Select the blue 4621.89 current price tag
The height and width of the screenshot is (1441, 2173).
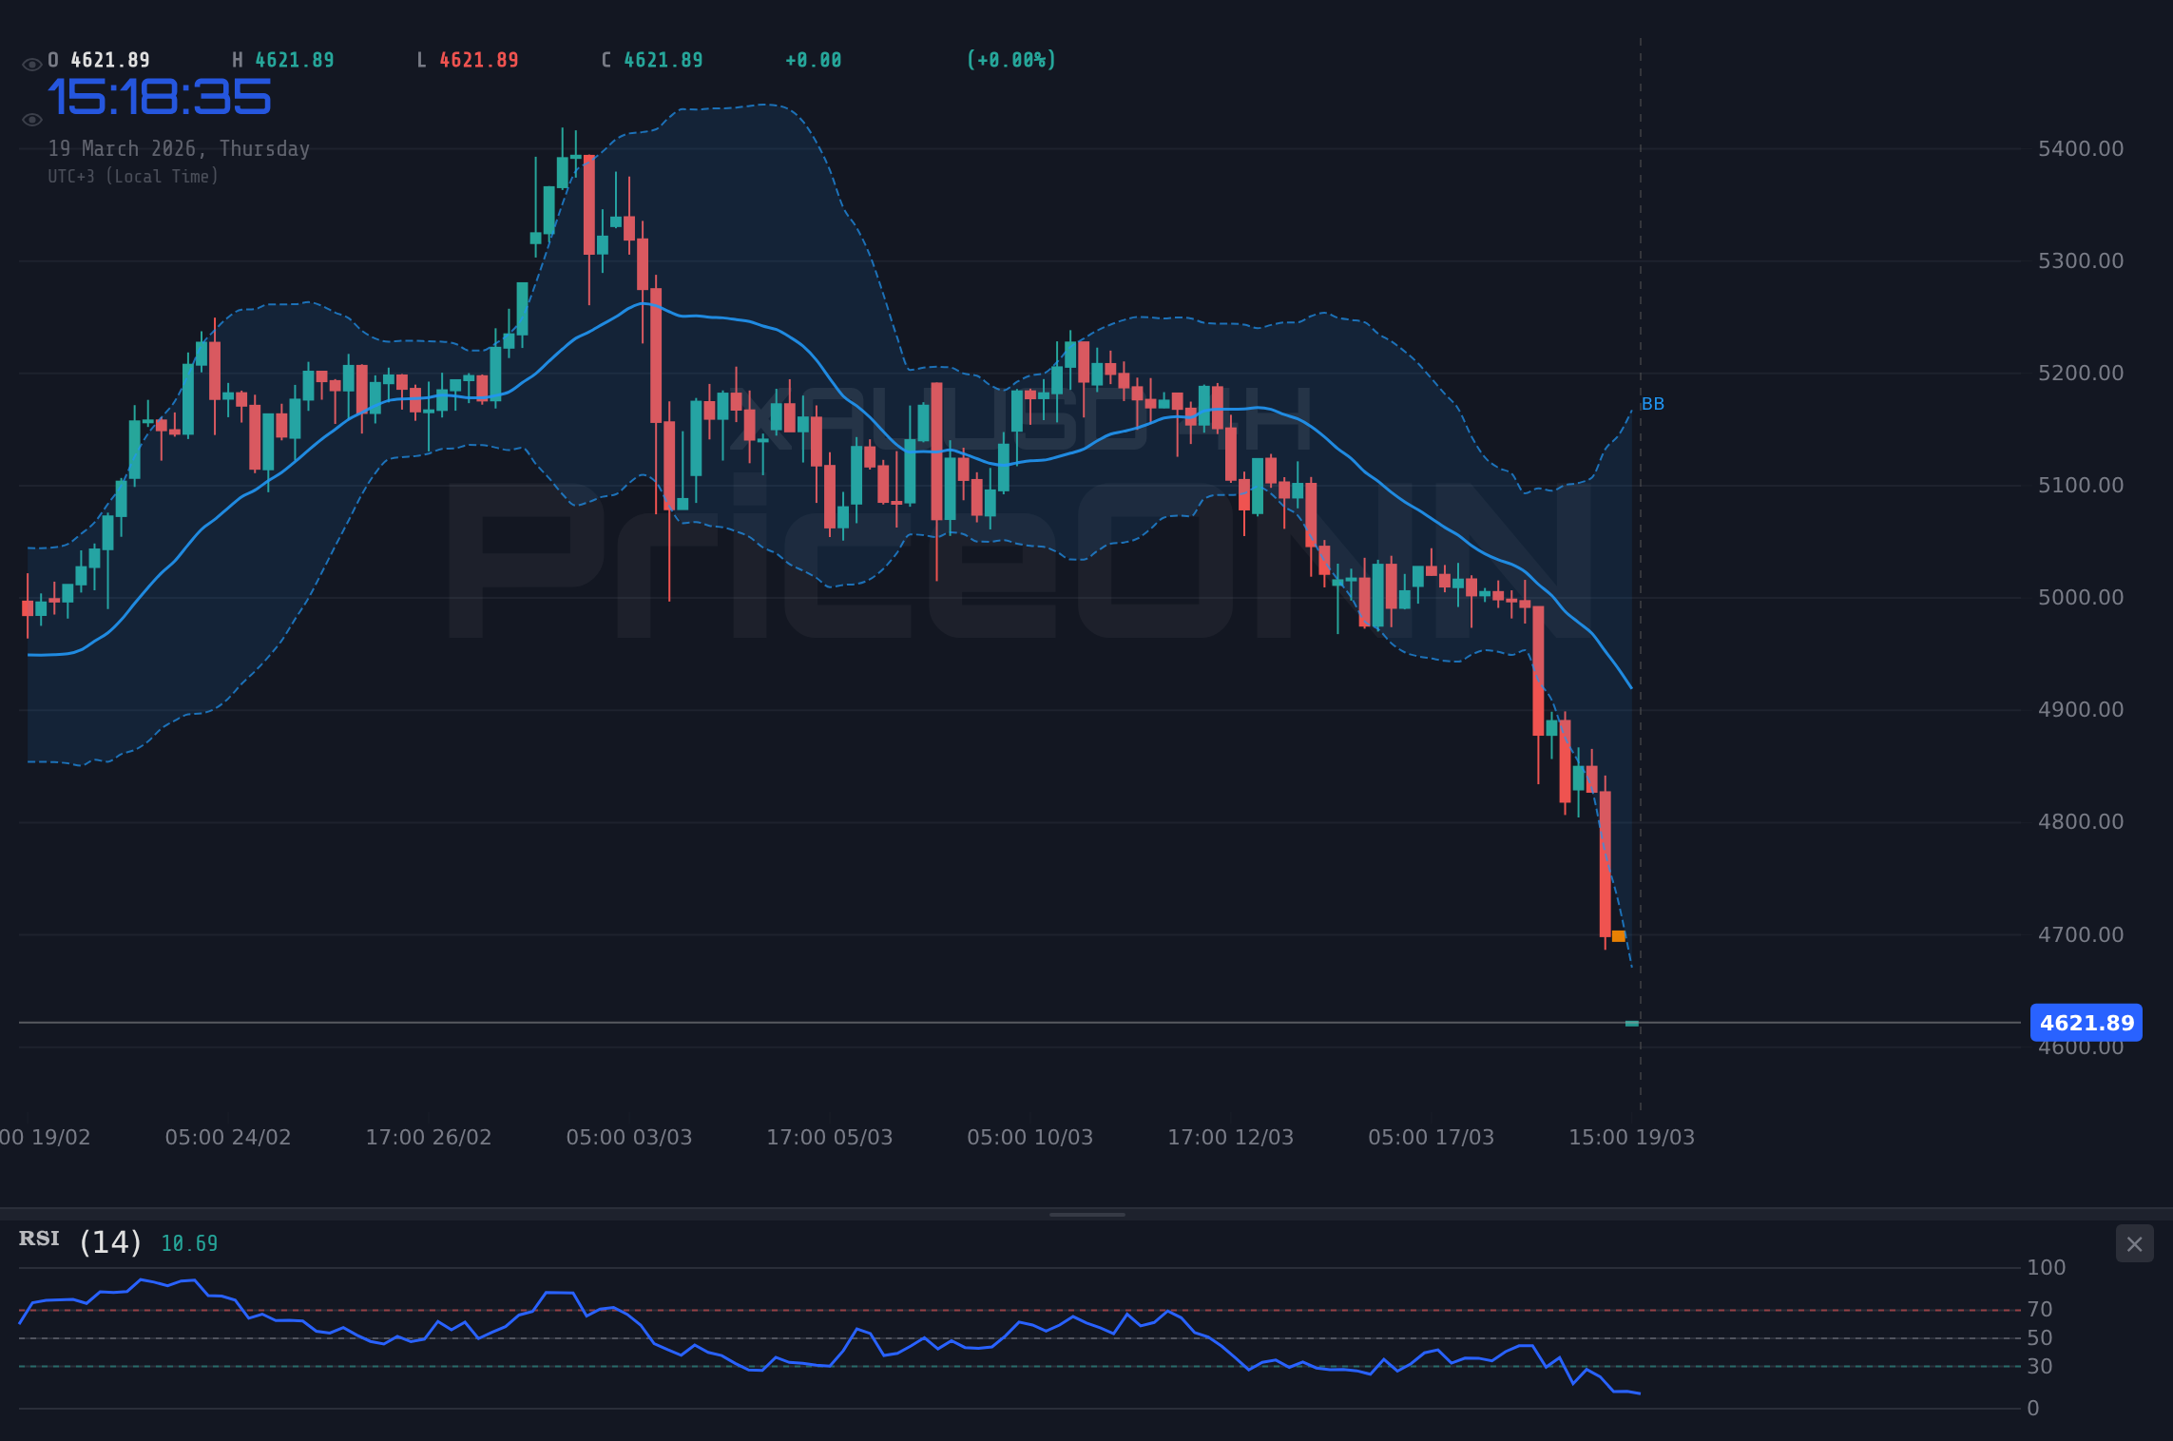2087,1023
